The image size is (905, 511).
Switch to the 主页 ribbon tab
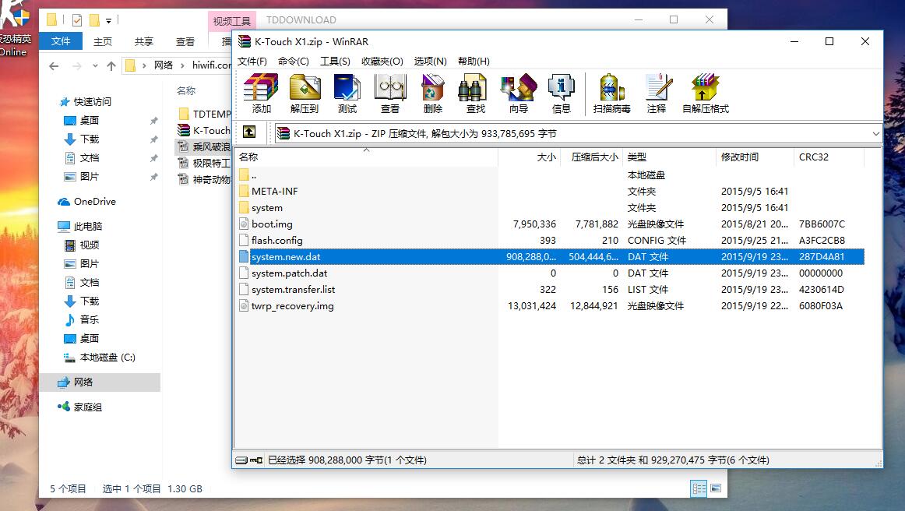(102, 42)
